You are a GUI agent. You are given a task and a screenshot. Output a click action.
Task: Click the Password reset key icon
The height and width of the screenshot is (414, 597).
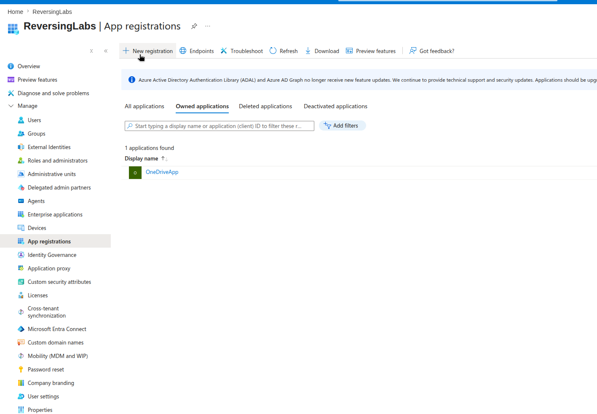[21, 369]
